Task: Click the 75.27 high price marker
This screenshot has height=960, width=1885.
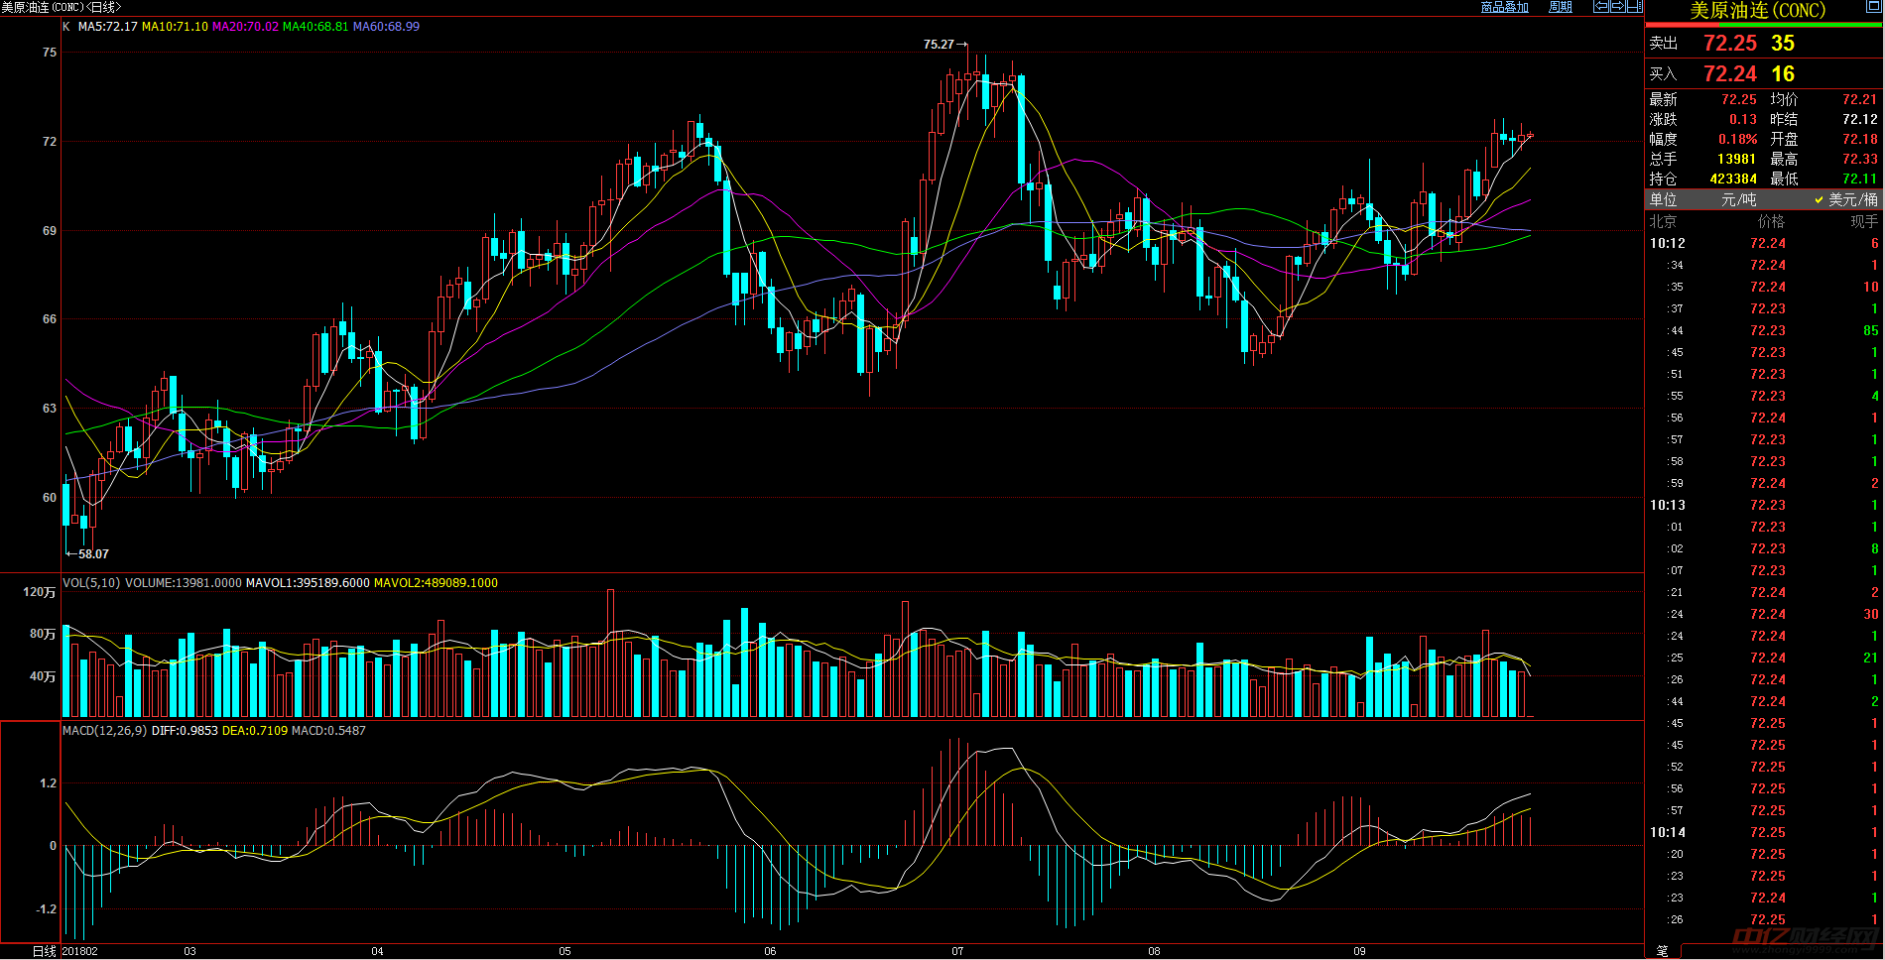Action: [x=943, y=45]
